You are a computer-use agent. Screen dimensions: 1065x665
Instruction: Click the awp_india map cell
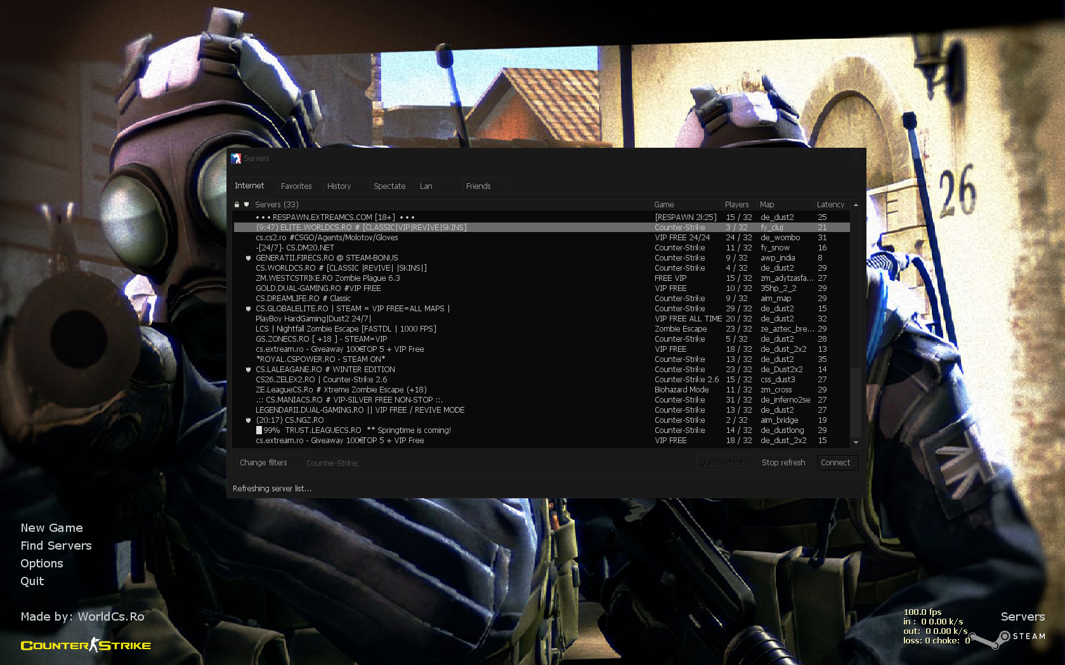778,258
